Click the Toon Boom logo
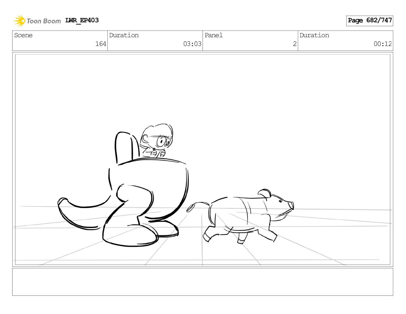406x314 pixels. [x=37, y=21]
